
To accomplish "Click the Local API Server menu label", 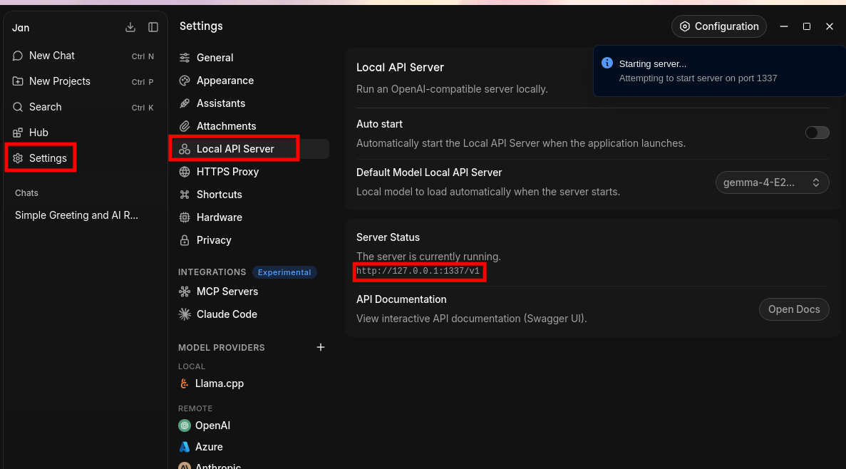I will click(x=235, y=149).
